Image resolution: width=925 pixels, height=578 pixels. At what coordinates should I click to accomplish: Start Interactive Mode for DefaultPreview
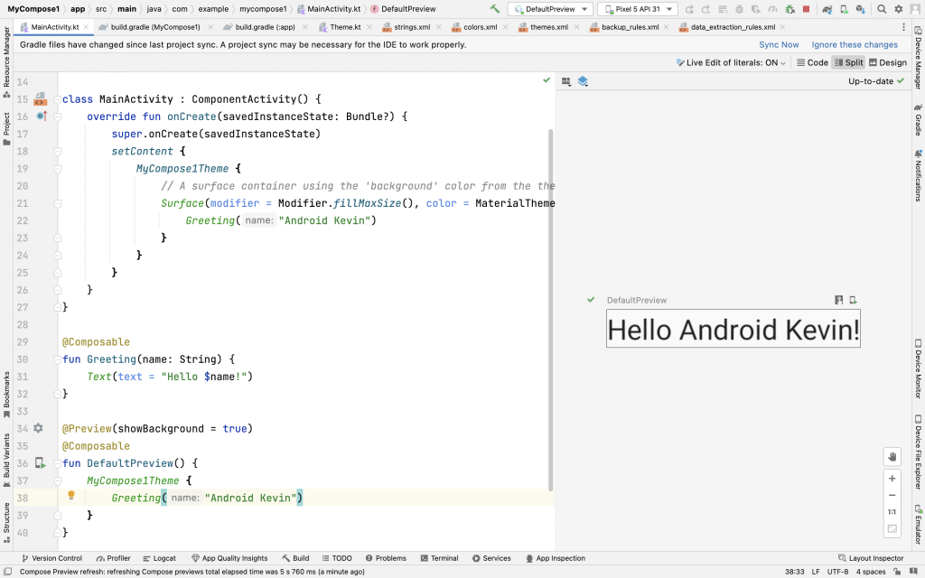tap(839, 300)
